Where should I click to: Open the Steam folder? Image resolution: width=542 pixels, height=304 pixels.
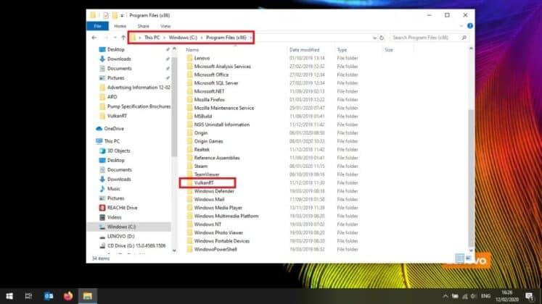[x=201, y=166]
